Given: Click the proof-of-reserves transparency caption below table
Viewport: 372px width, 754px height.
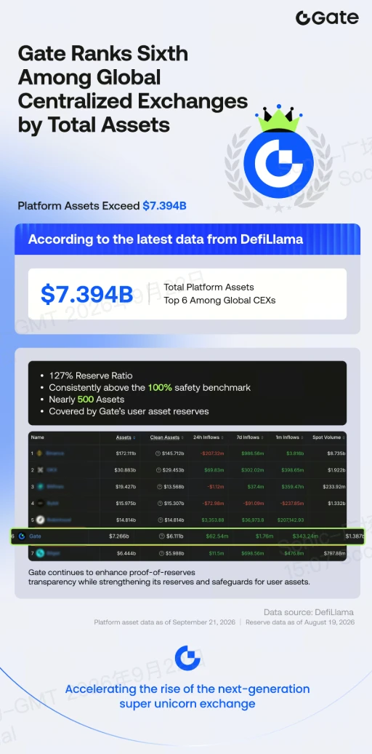Looking at the screenshot, I should [169, 577].
